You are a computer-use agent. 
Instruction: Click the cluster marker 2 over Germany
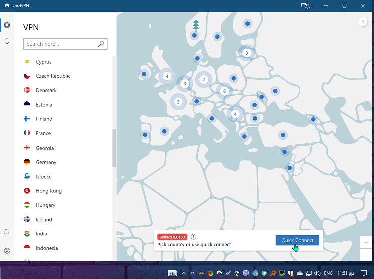pos(203,80)
